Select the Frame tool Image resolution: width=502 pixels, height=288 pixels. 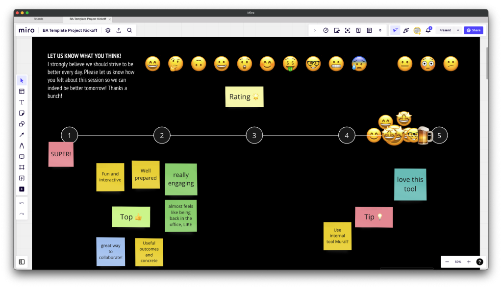pyautogui.click(x=22, y=168)
